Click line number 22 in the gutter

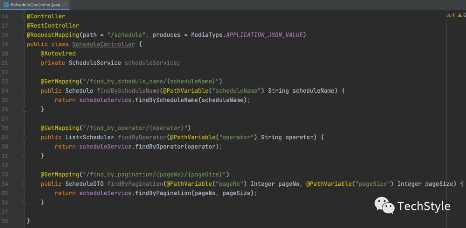pyautogui.click(x=5, y=72)
